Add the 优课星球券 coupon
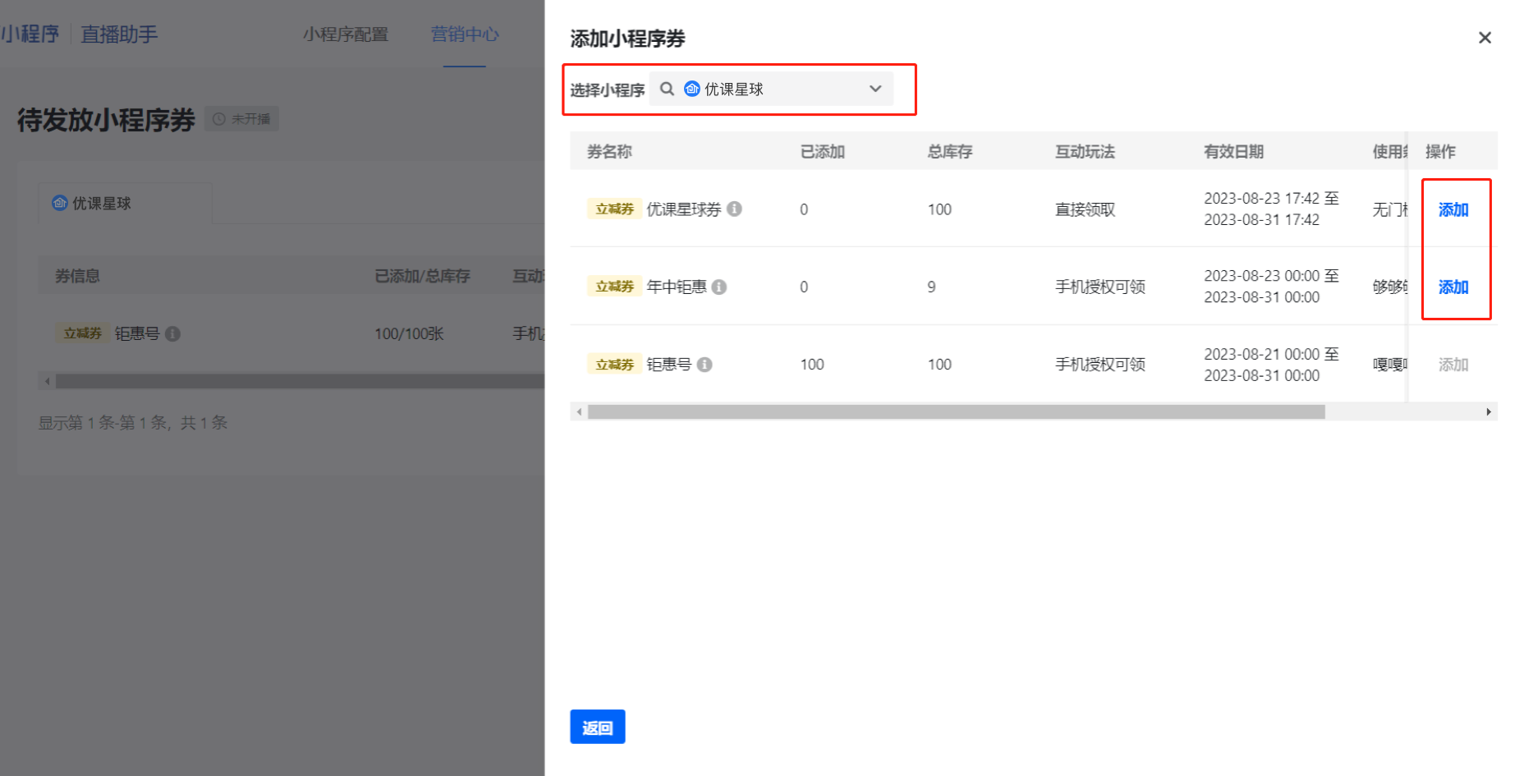1524x776 pixels. click(x=1453, y=209)
